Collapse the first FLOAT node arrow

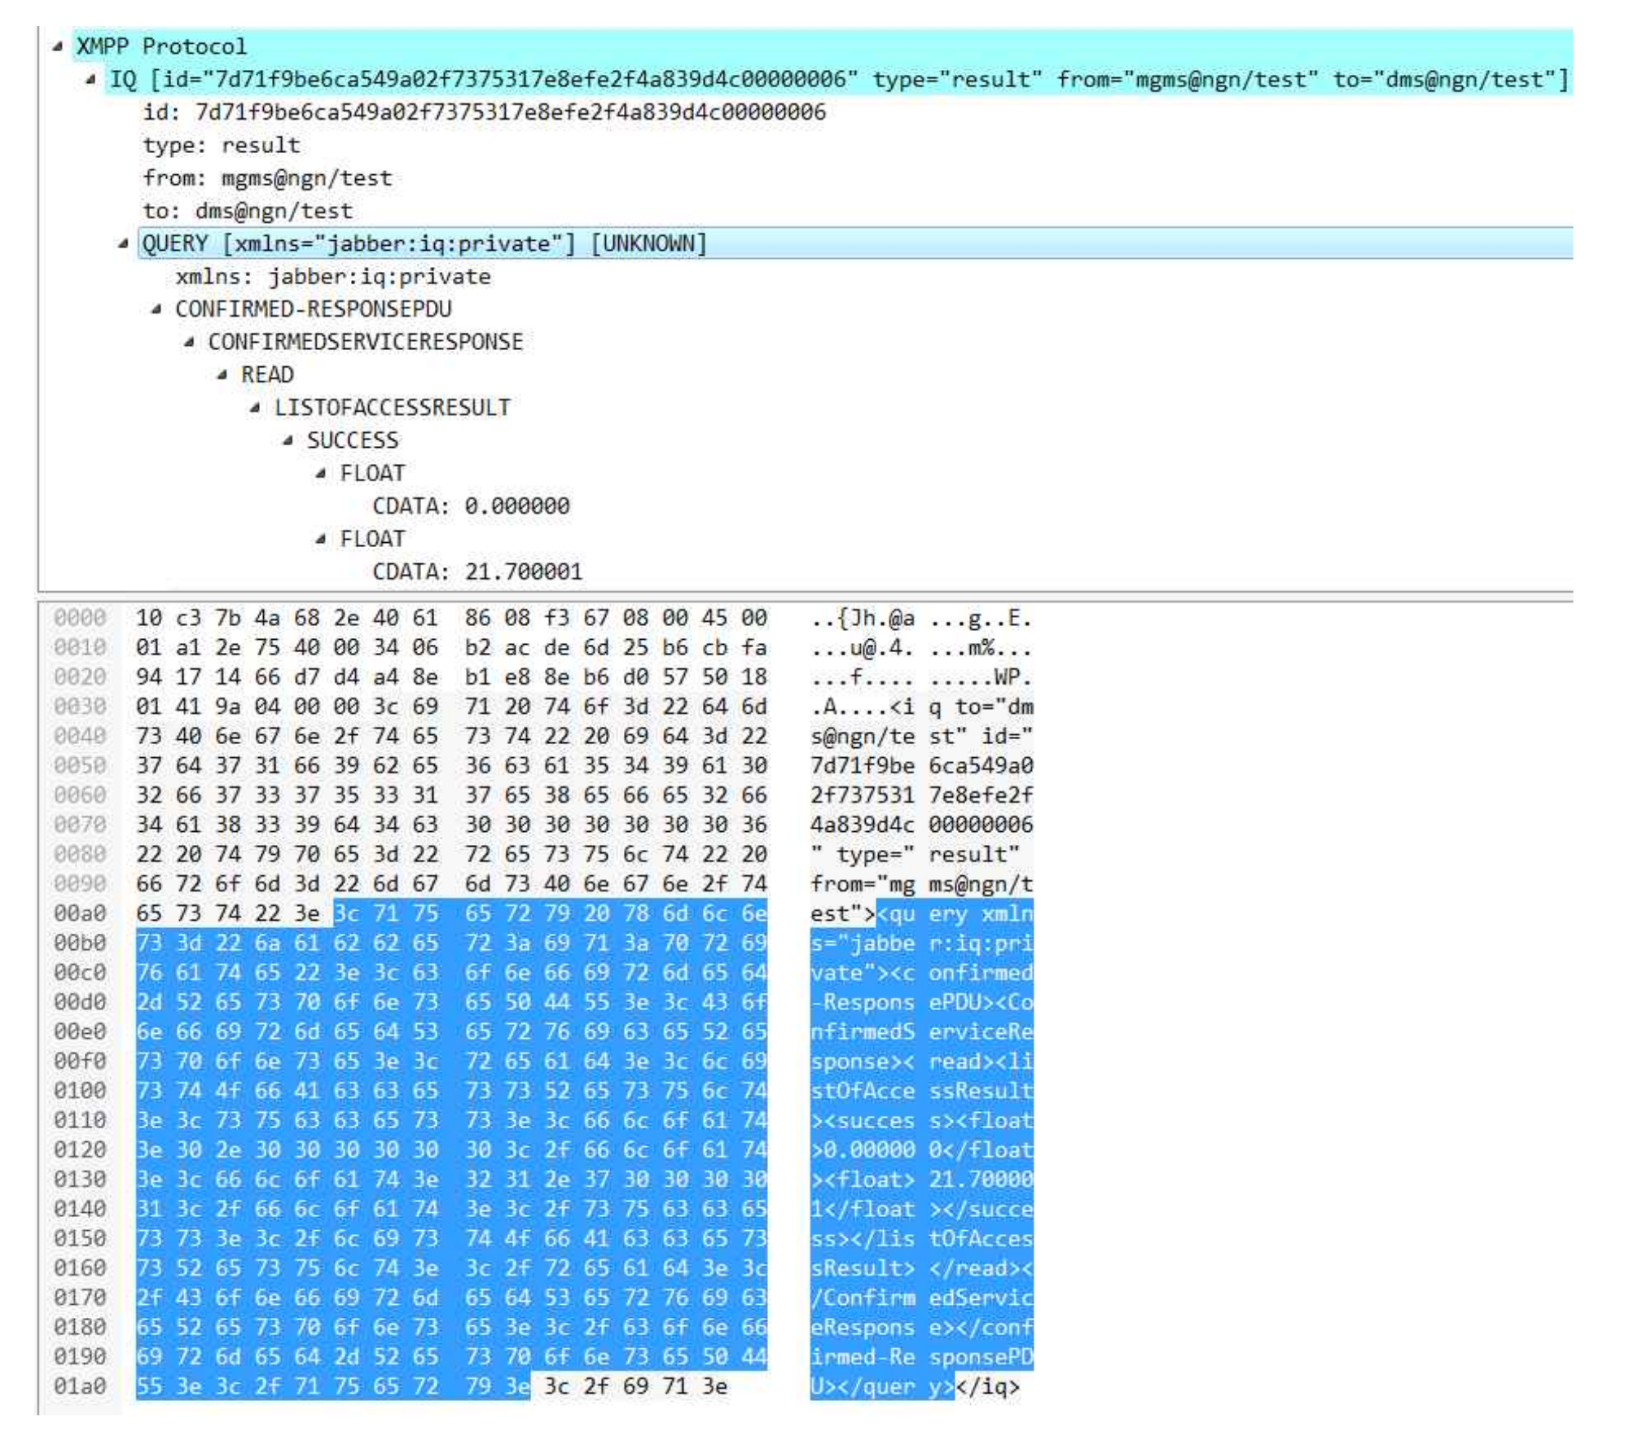tap(321, 473)
